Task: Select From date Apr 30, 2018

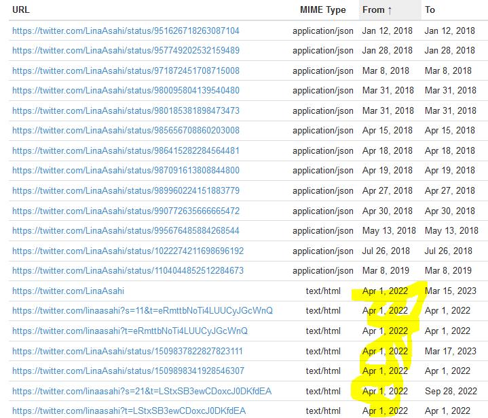Action: pos(387,211)
